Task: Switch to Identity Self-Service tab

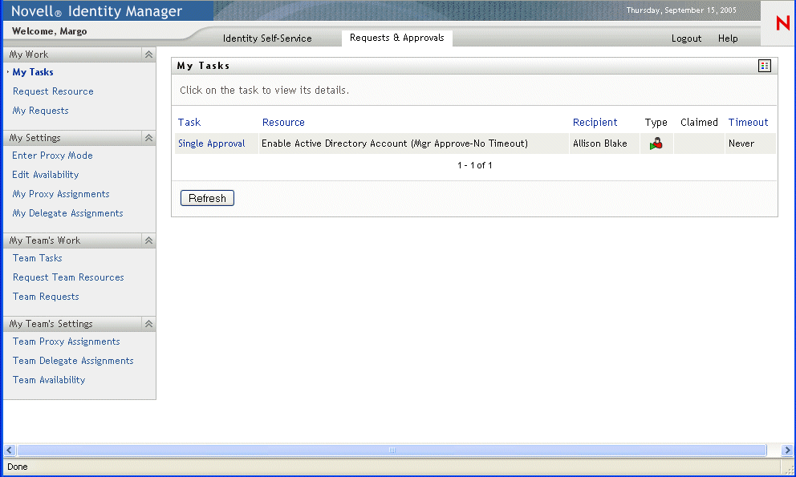Action: point(267,38)
